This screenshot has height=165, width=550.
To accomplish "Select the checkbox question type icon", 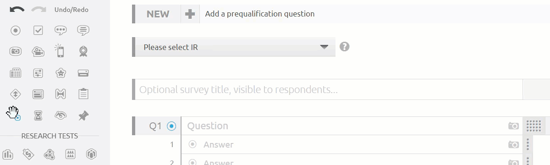I will [38, 31].
